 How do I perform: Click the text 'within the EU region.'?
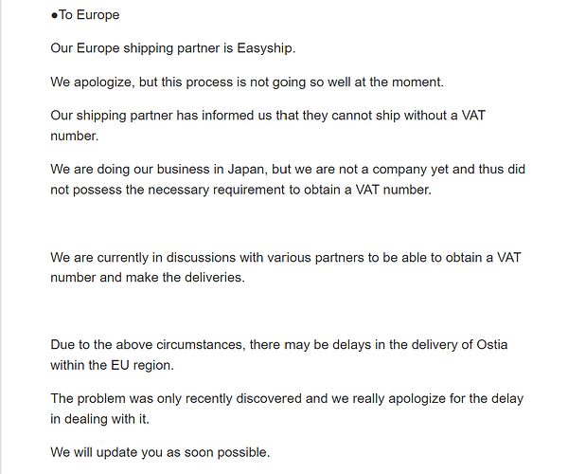[113, 365]
